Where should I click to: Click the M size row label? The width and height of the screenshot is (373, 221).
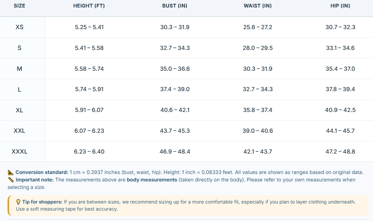20,69
